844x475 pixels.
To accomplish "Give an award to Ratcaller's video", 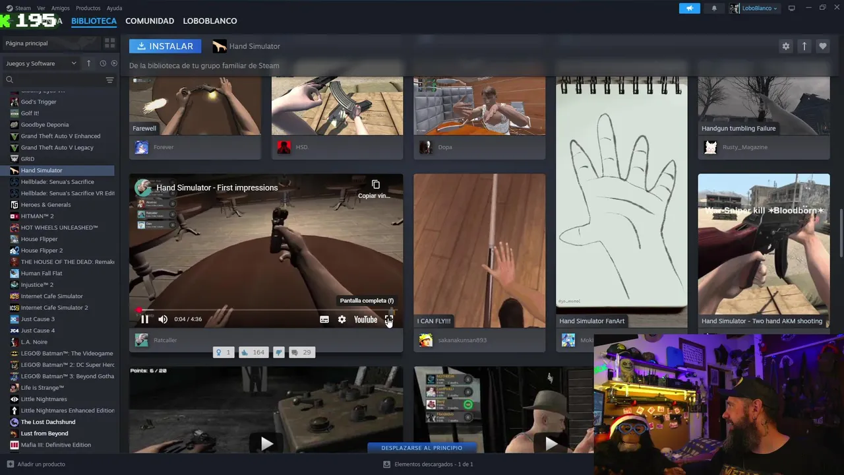I will (223, 352).
